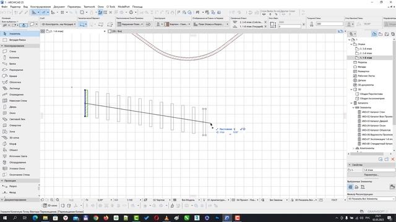
Task: Select the Окончание Стены wall end tool
Action: click(20, 175)
